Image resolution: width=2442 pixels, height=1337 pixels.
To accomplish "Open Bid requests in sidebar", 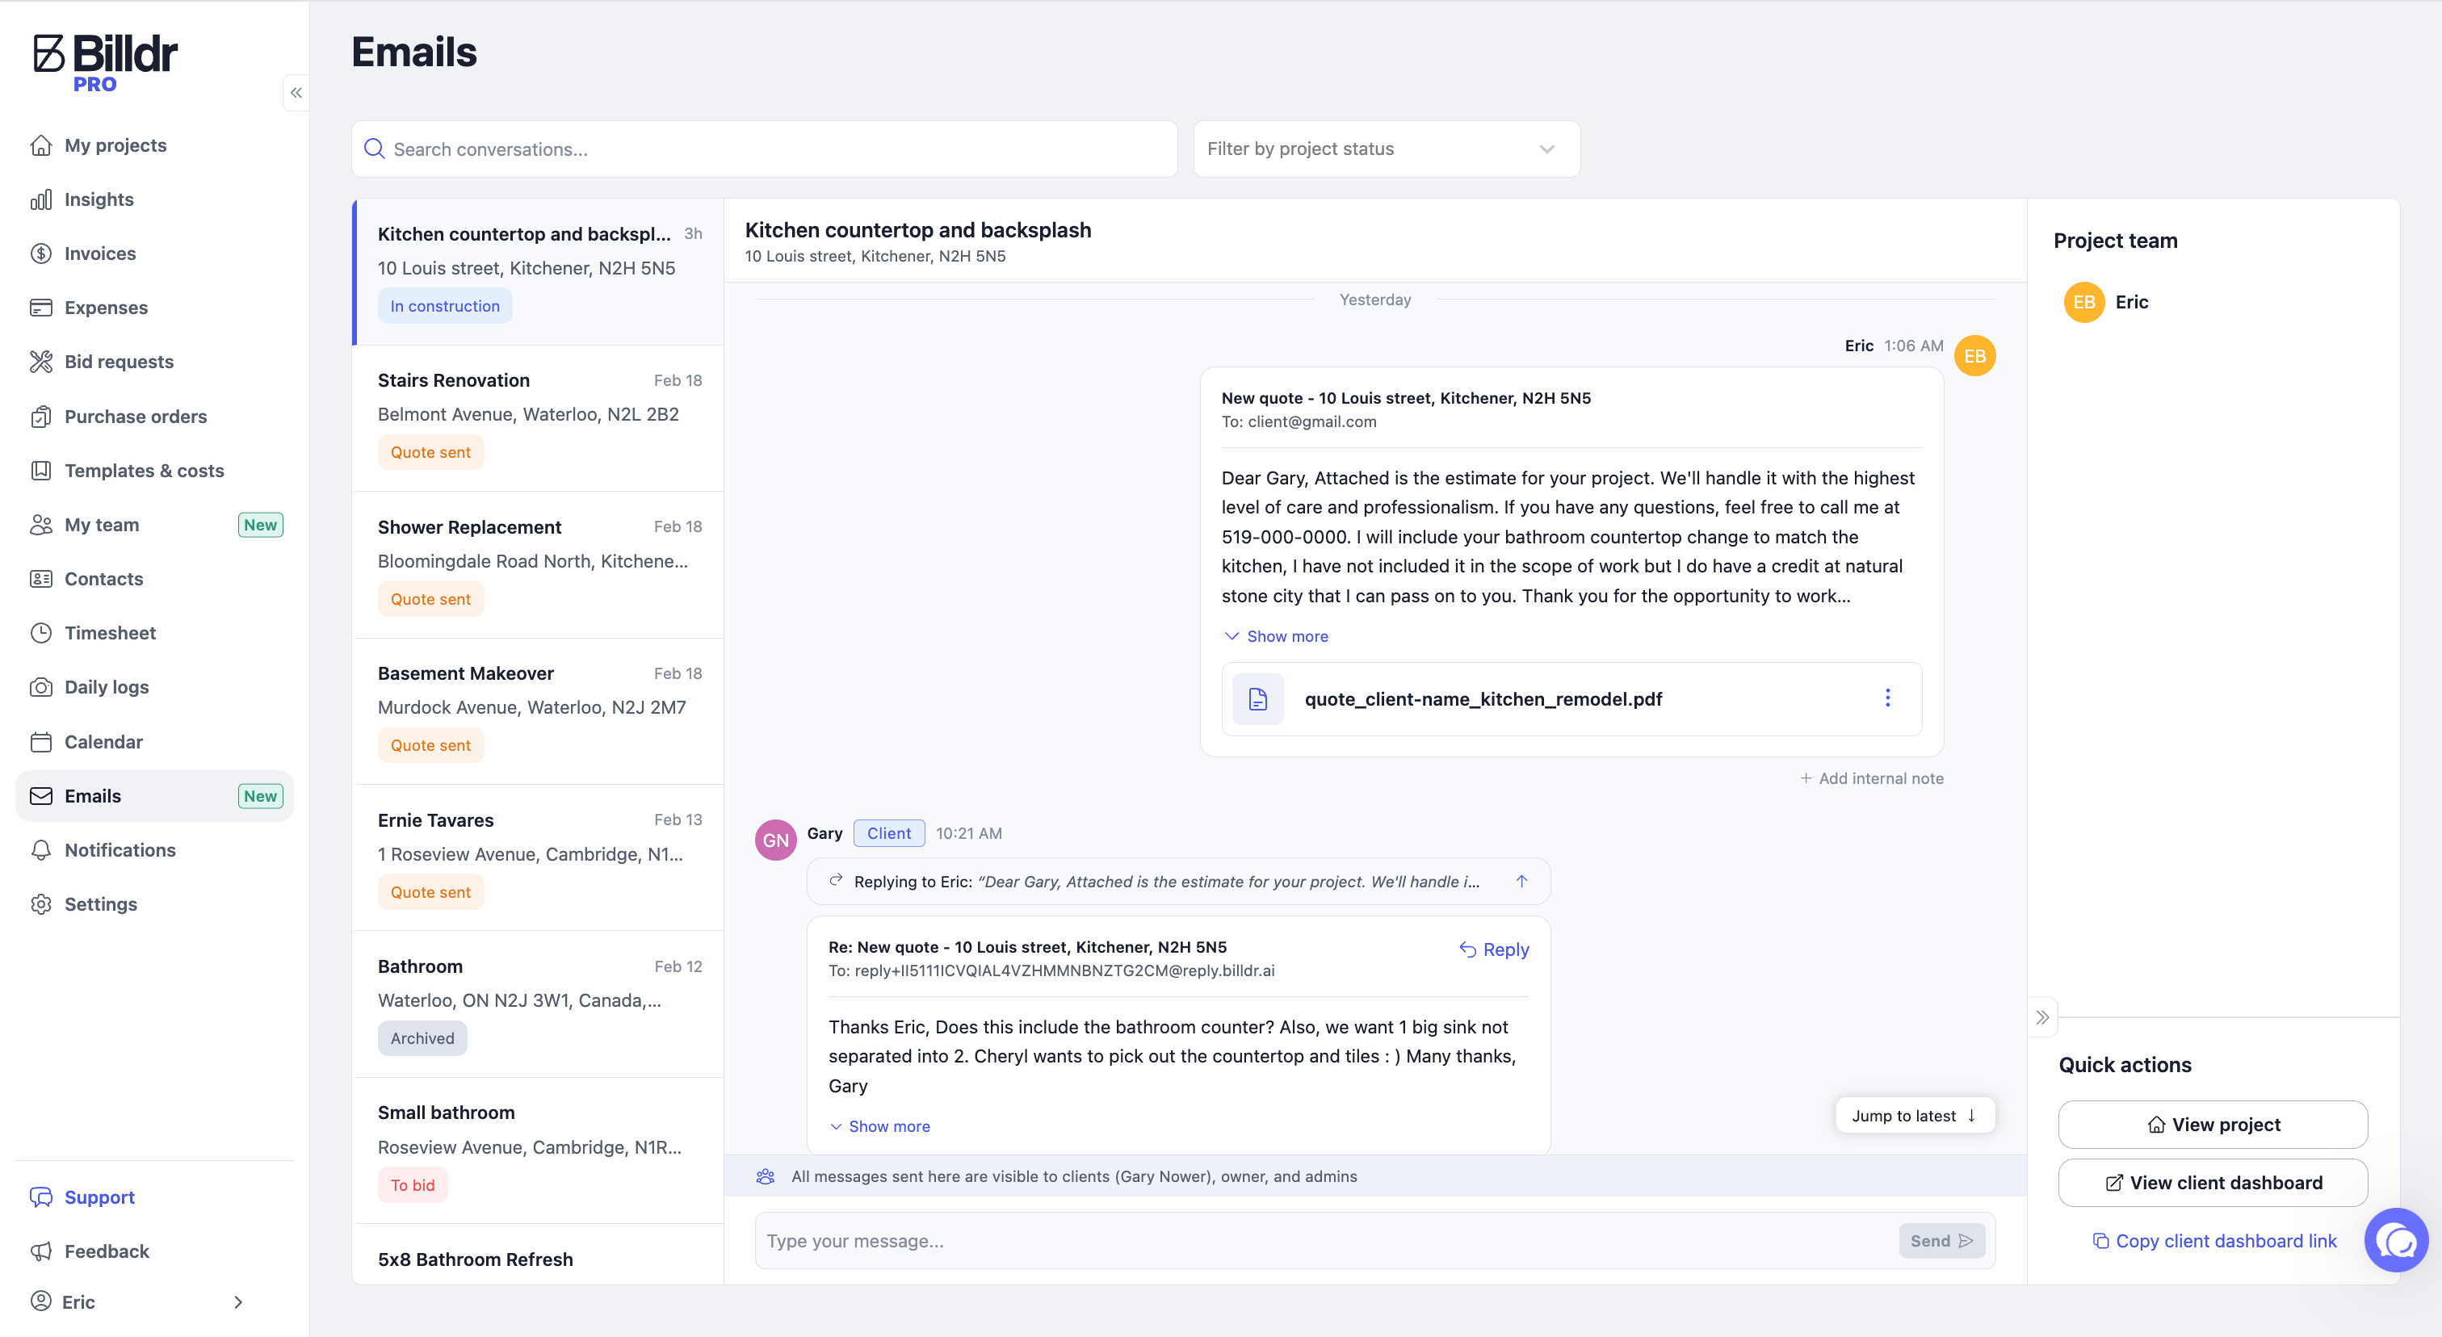I will point(119,362).
